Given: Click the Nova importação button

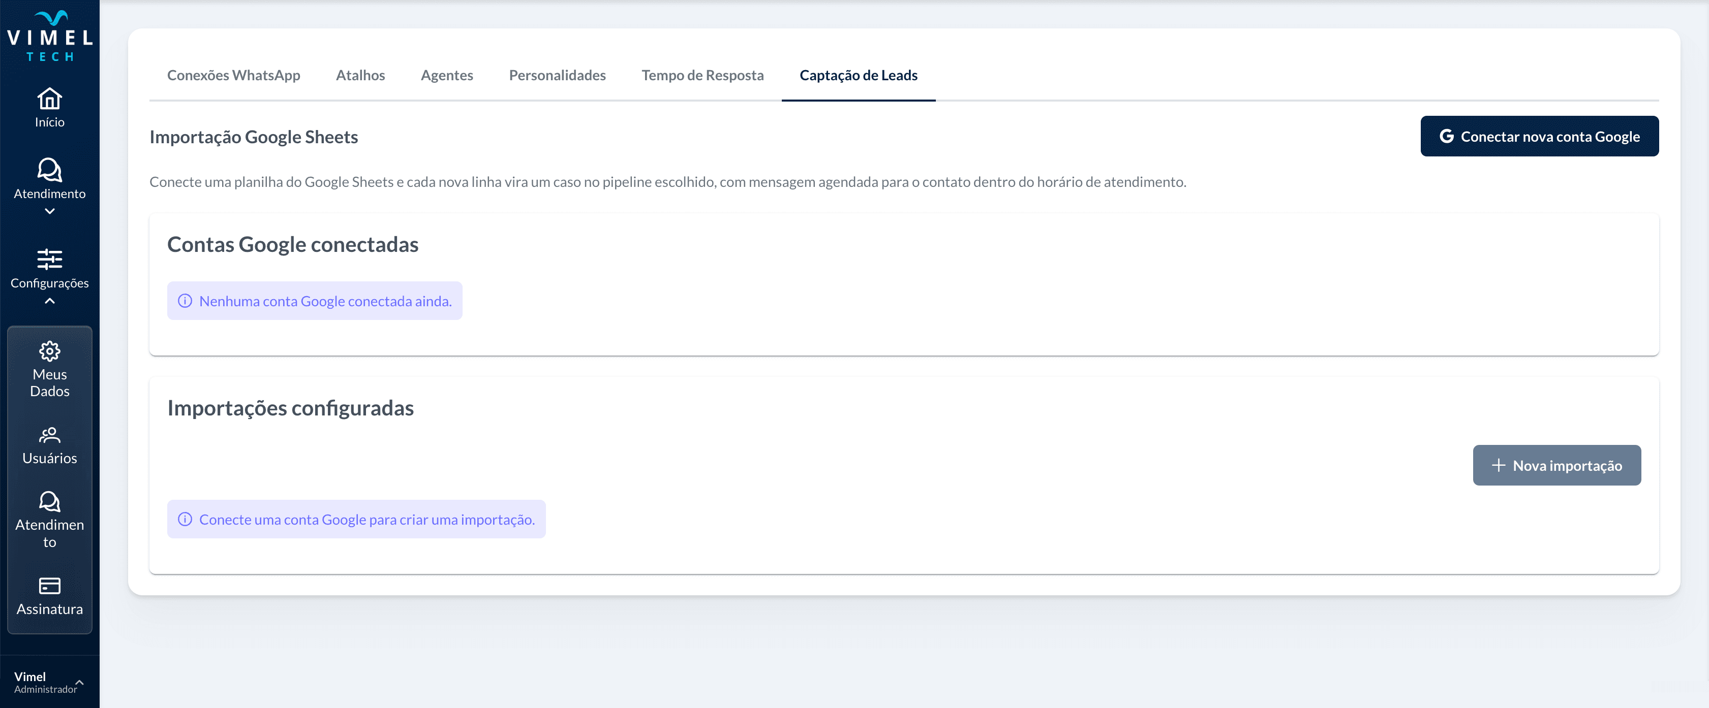Looking at the screenshot, I should pyautogui.click(x=1557, y=465).
